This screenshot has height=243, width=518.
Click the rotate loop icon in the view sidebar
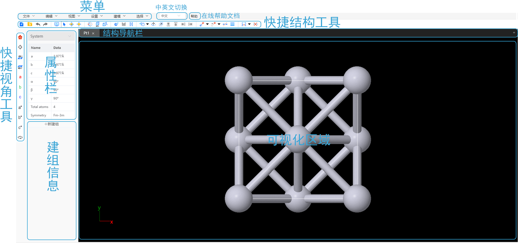coord(20,138)
